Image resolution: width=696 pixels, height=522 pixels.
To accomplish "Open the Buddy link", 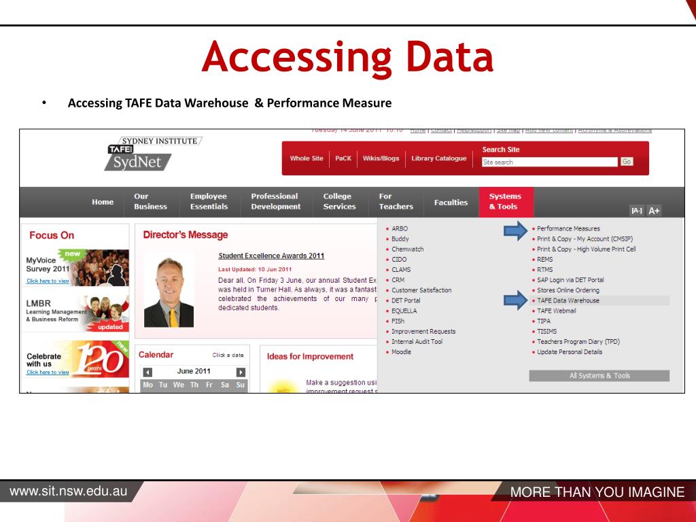I will tap(400, 239).
